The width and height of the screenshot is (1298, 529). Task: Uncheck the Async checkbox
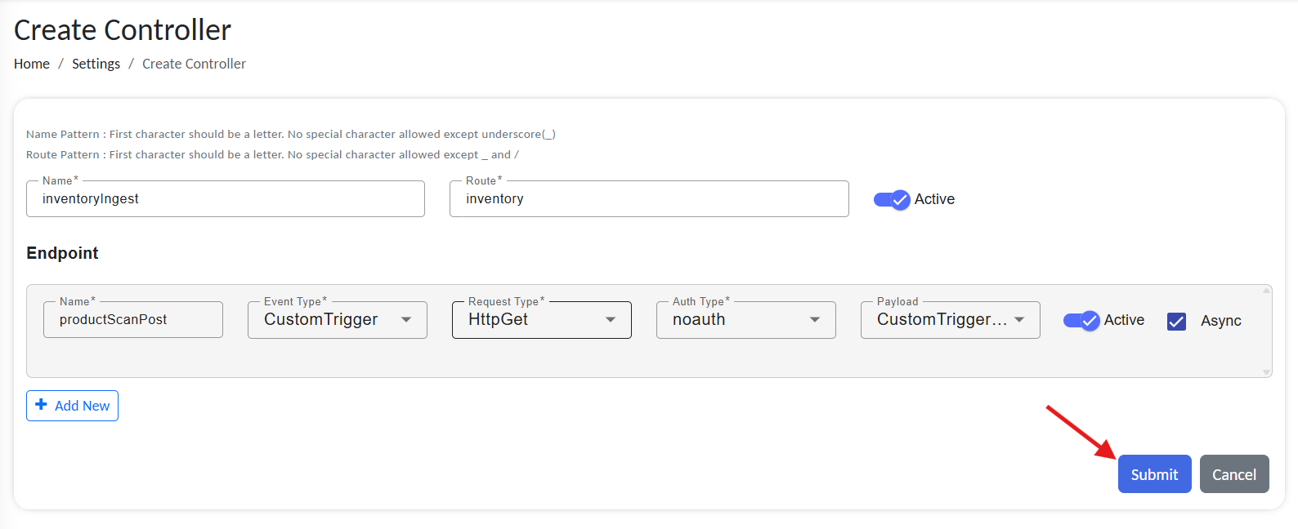pyautogui.click(x=1176, y=321)
